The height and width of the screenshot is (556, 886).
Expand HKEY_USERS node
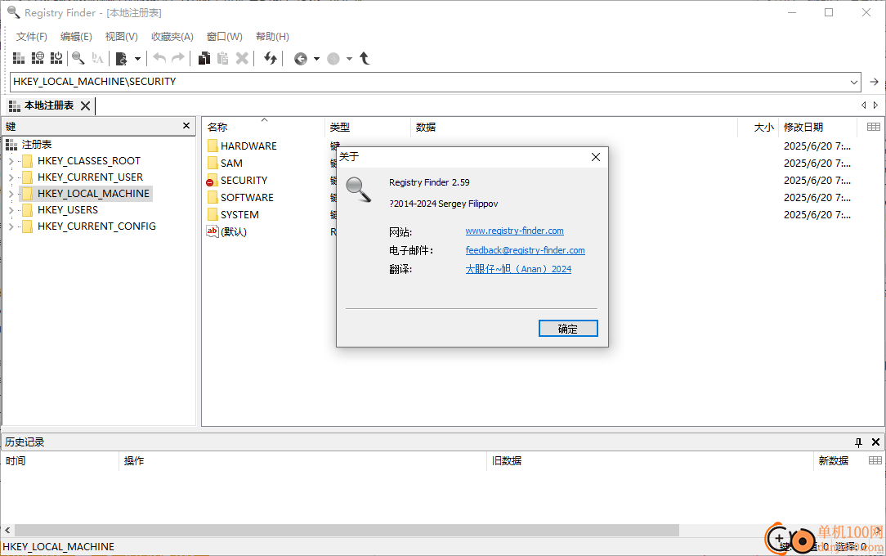point(11,210)
